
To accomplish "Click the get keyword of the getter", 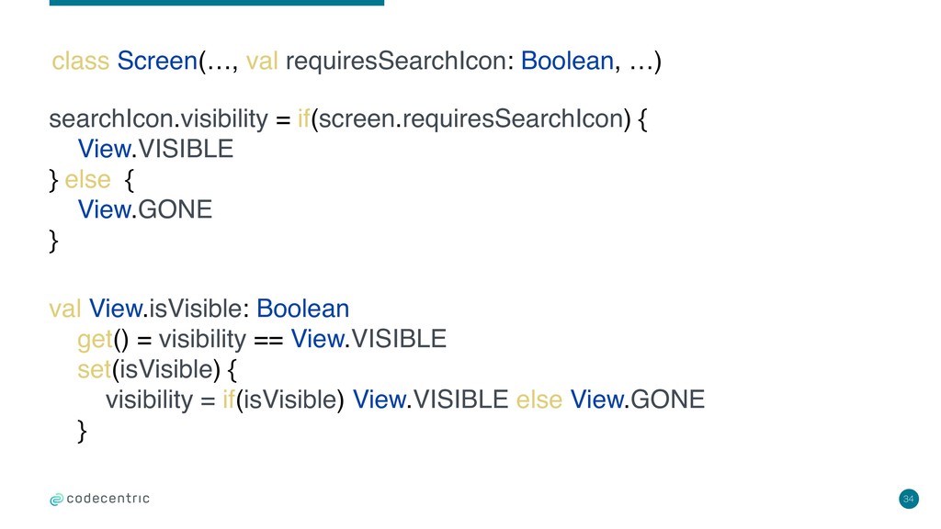I will [x=95, y=340].
